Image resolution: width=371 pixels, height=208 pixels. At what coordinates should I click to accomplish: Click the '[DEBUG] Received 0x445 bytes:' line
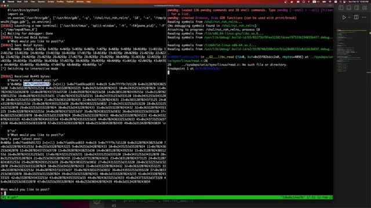pyautogui.click(x=26, y=76)
